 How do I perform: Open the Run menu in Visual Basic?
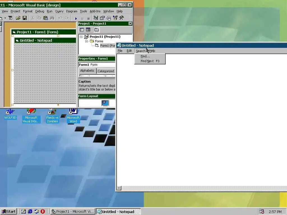pyautogui.click(x=49, y=11)
